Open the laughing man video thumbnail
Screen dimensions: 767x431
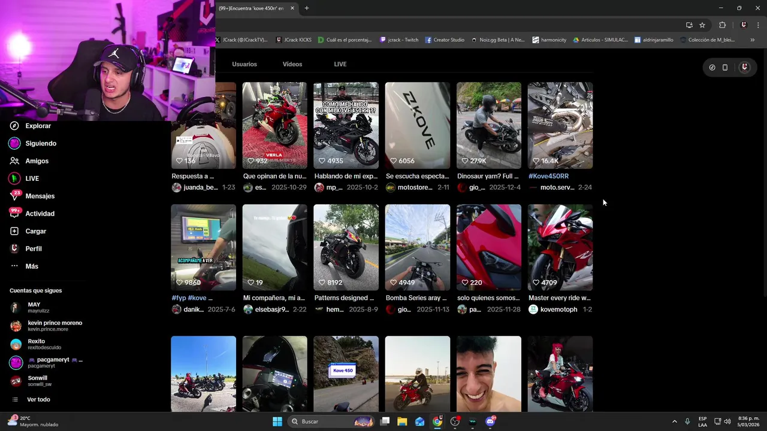(x=488, y=374)
